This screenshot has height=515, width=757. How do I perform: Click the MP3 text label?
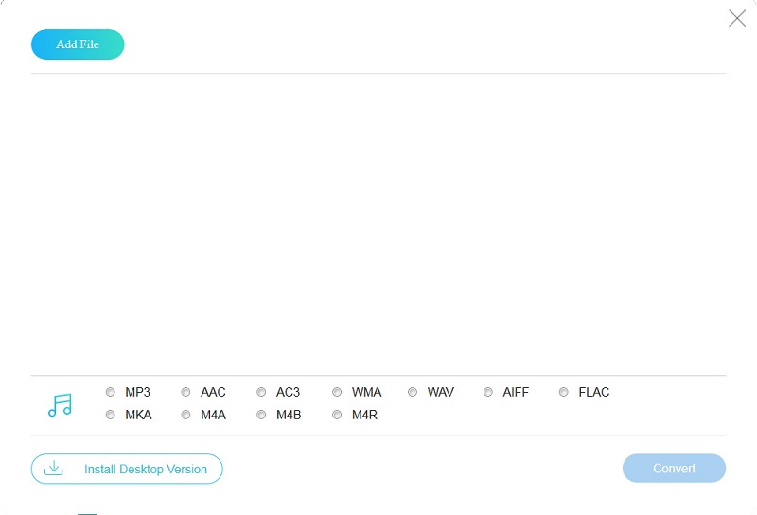click(138, 392)
